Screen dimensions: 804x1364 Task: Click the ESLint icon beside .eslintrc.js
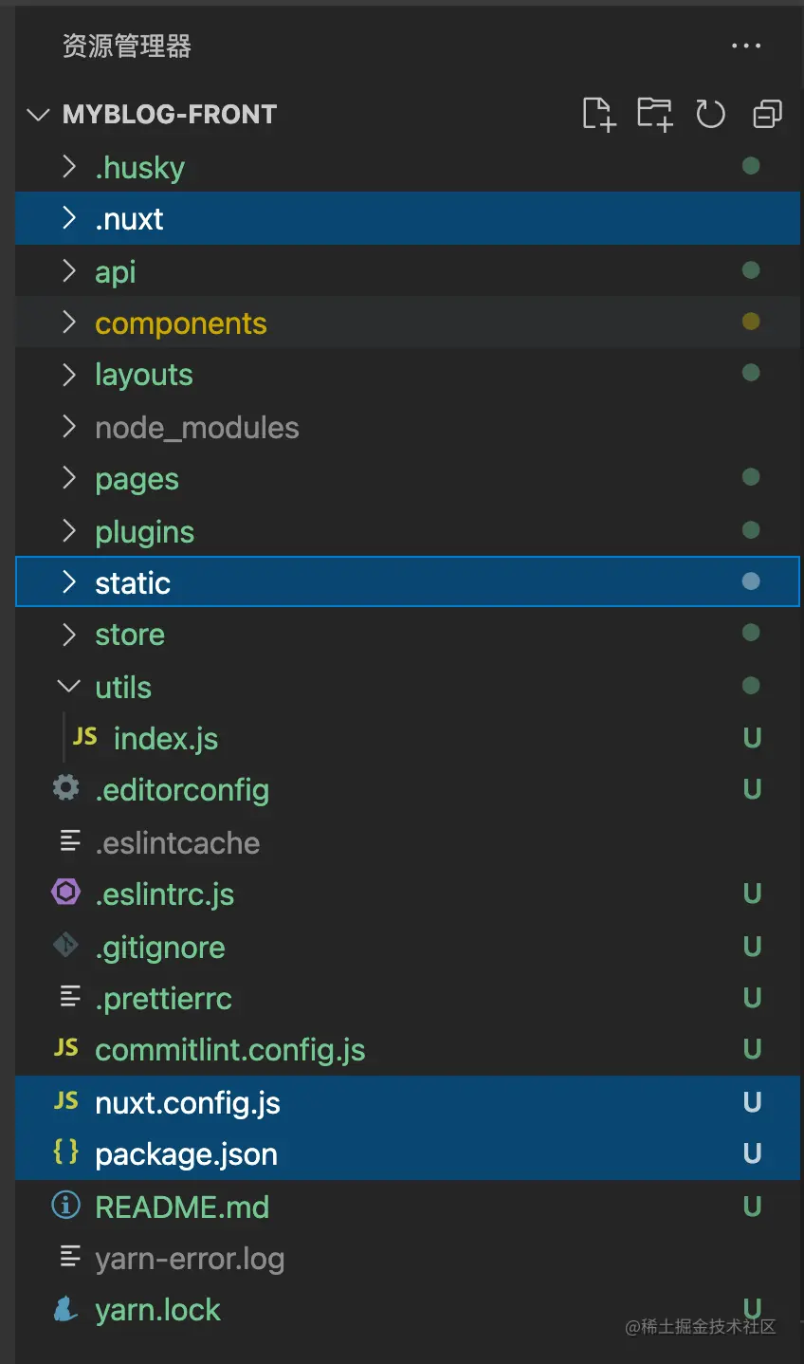click(65, 893)
